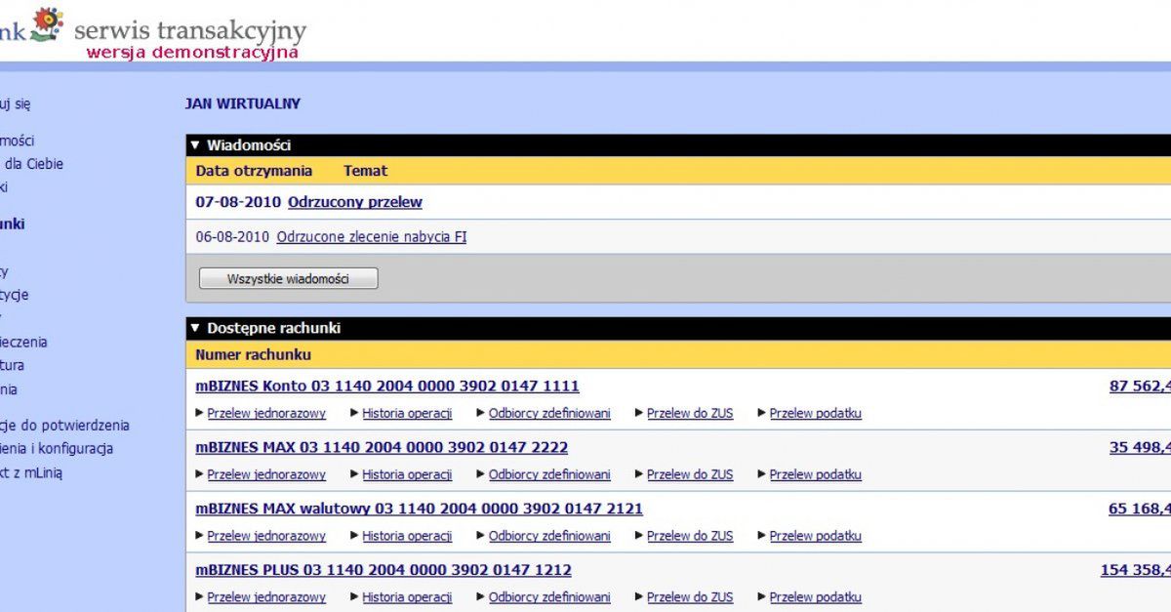Open mBIZNES MAX account ending 2222
The width and height of the screenshot is (1171, 612).
click(x=382, y=447)
